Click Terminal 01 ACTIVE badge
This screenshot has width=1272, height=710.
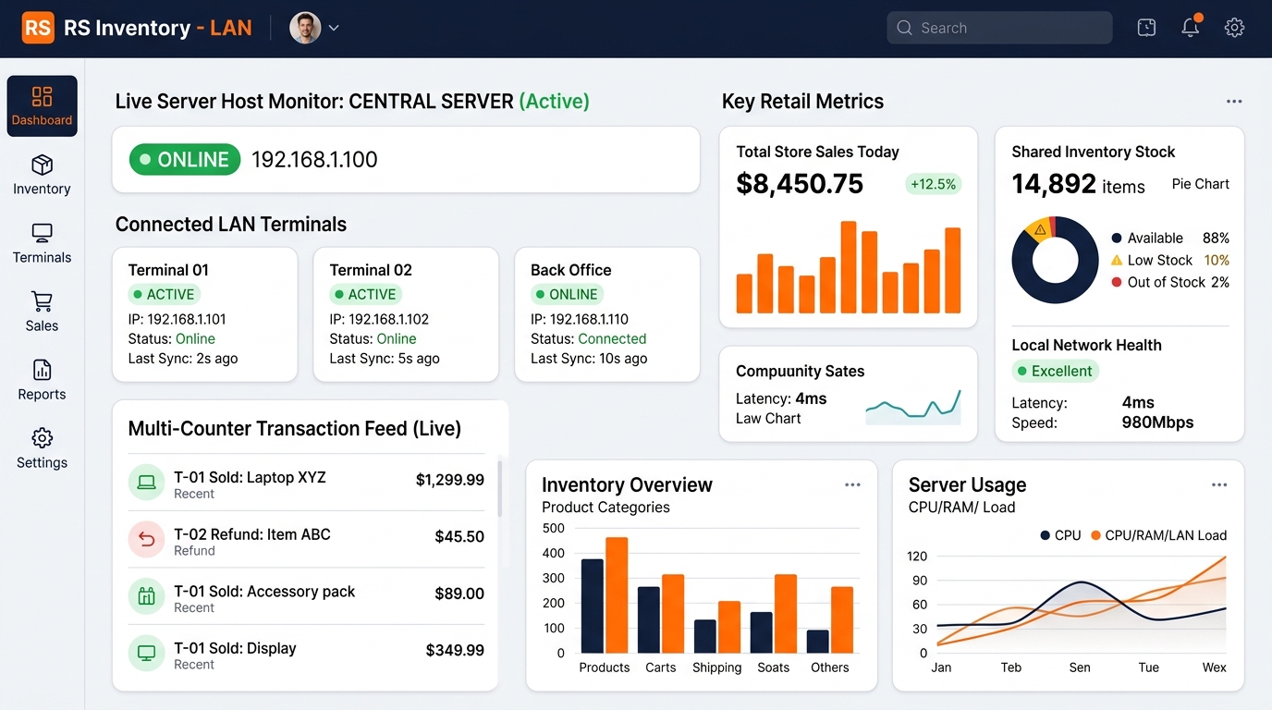coord(163,295)
